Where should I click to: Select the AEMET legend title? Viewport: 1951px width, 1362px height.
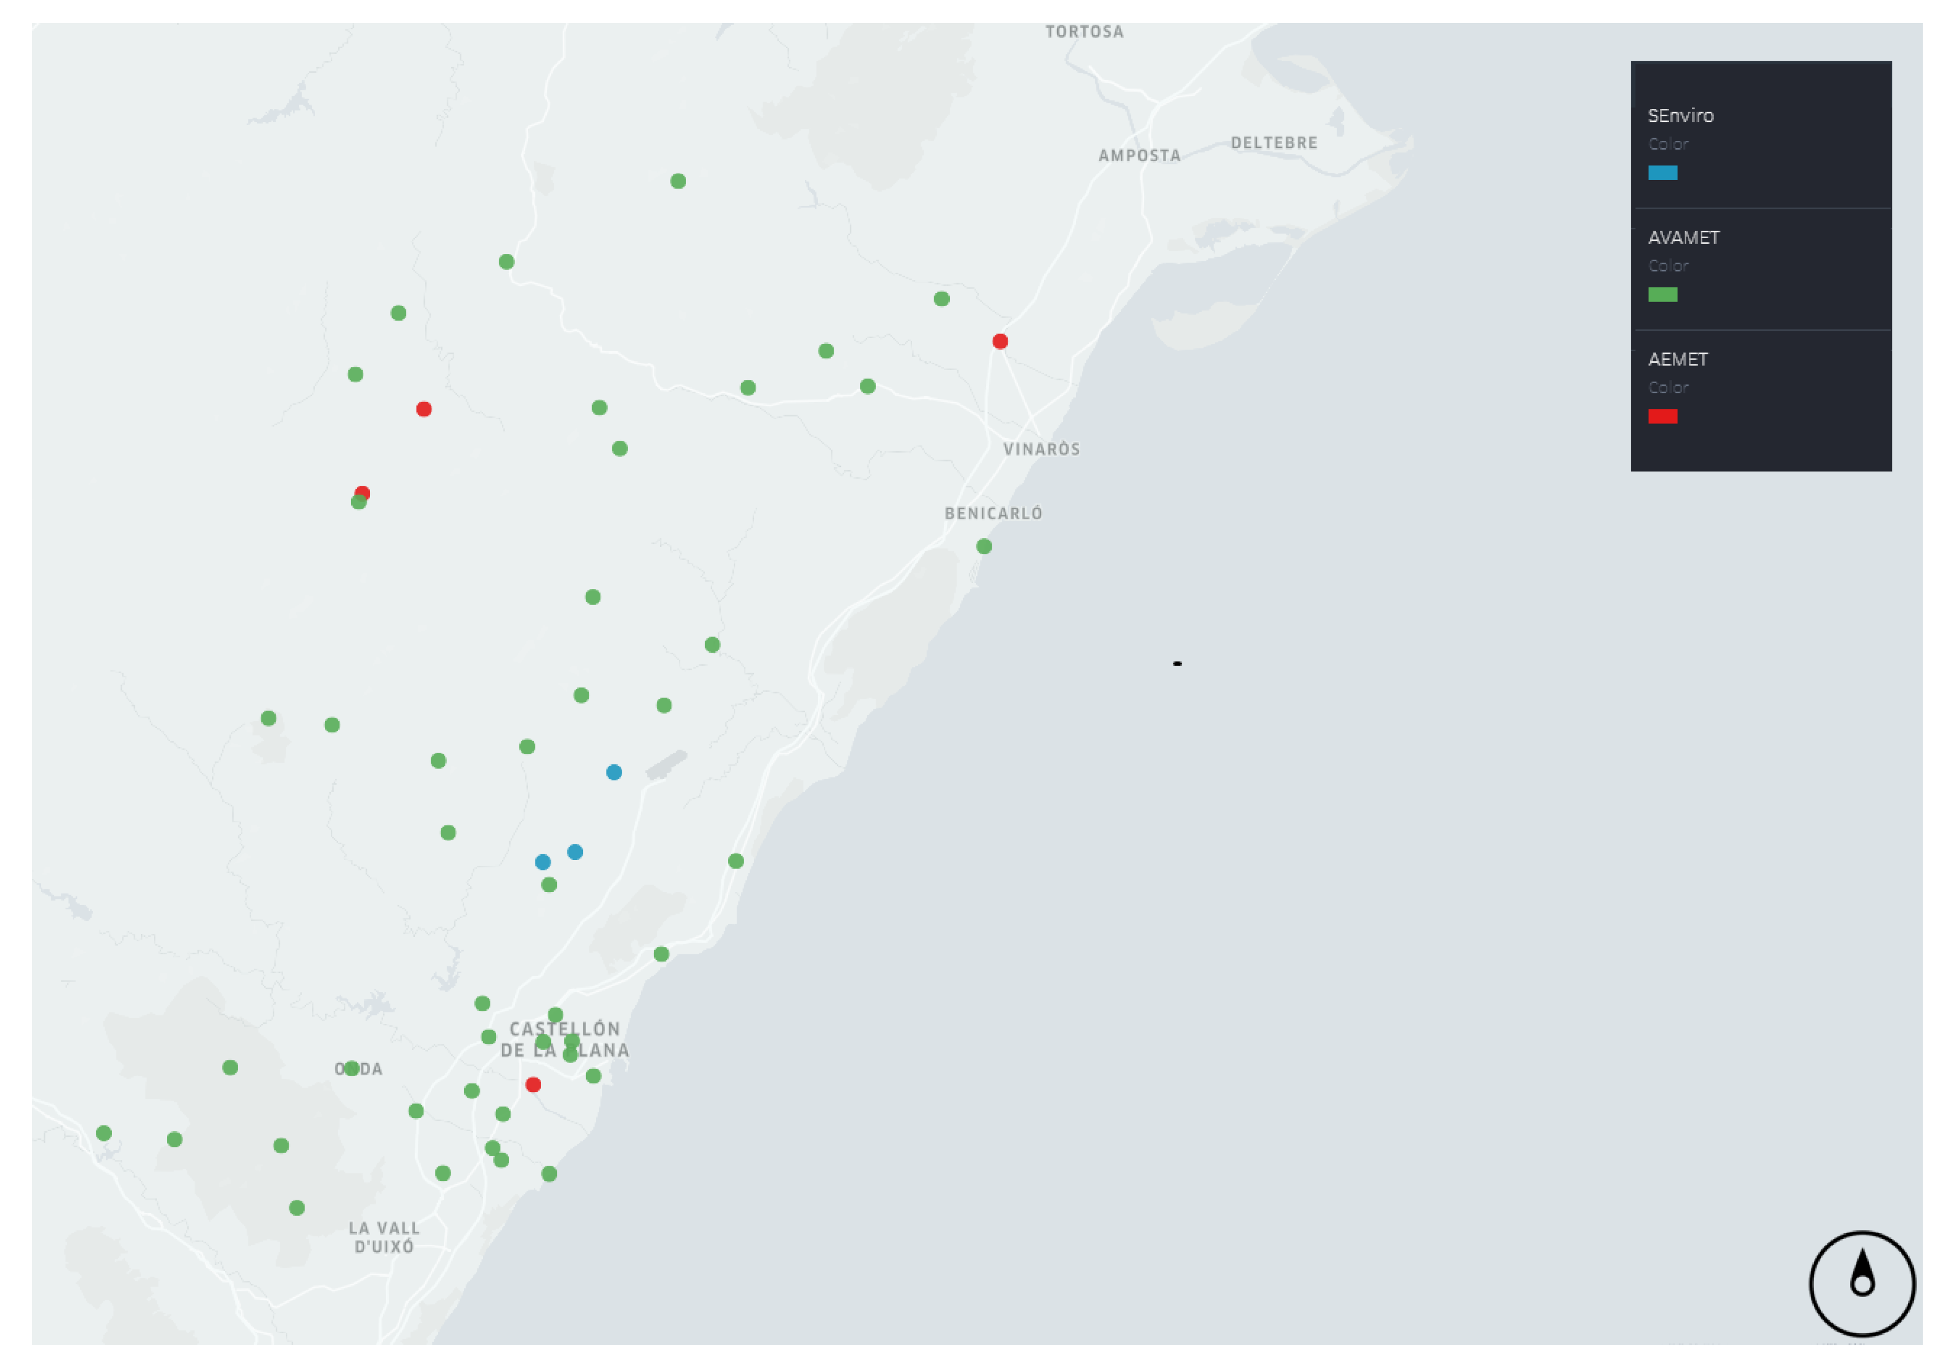click(1677, 360)
